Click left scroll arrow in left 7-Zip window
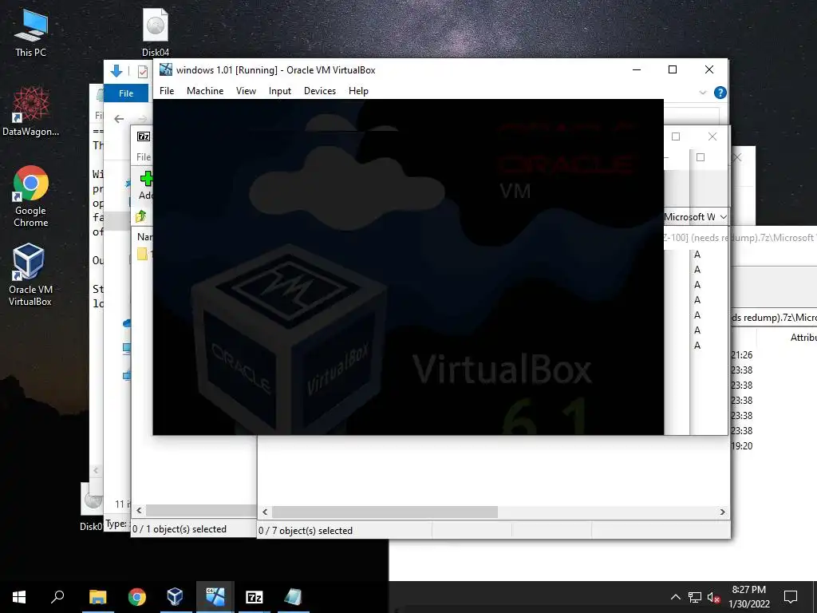This screenshot has height=613, width=817. tap(139, 510)
